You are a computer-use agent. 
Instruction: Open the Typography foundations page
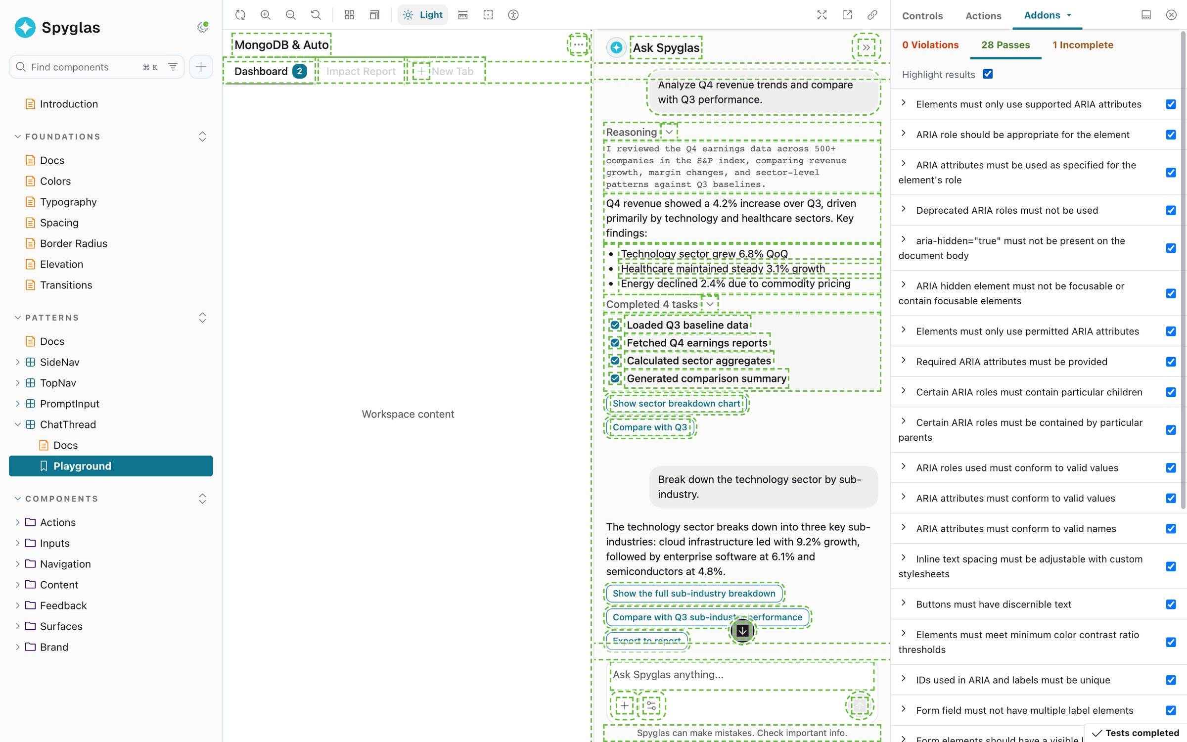coord(68,202)
